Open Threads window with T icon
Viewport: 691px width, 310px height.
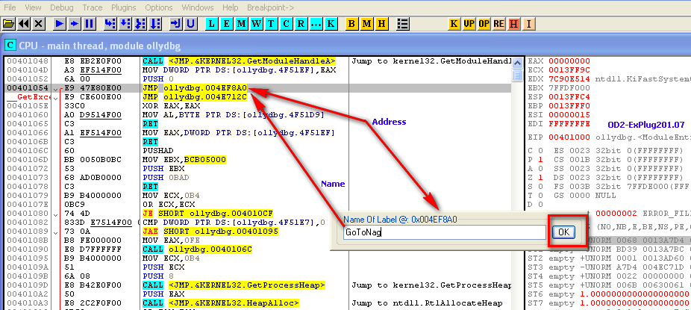point(272,24)
